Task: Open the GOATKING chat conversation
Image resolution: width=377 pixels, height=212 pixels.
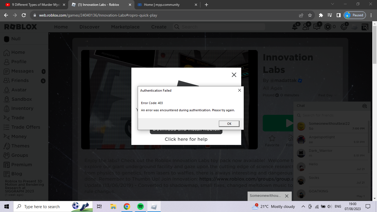Action: [x=331, y=194]
